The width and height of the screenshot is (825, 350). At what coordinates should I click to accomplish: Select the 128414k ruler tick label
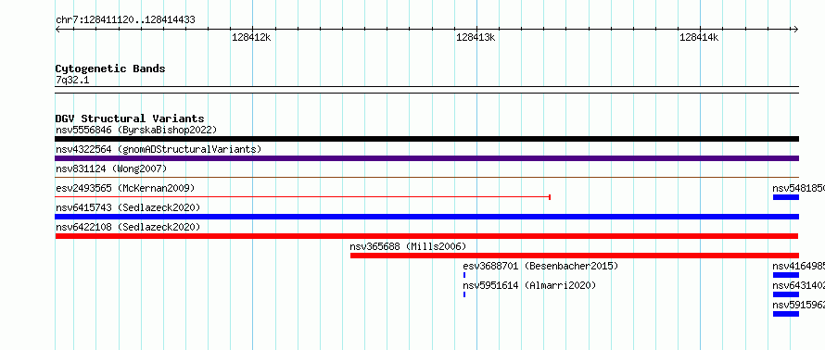point(699,37)
